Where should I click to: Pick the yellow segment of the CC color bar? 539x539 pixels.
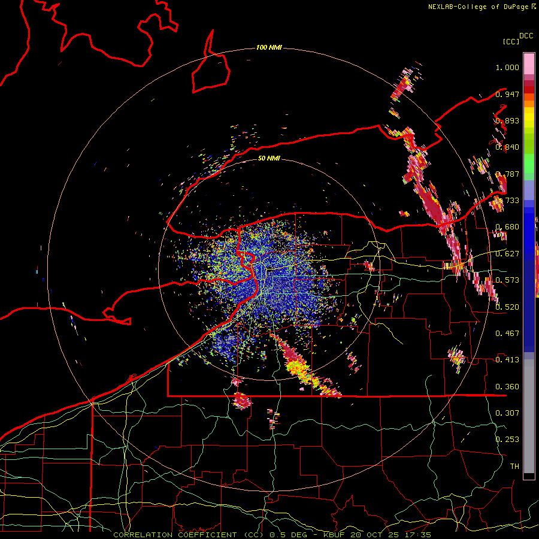point(529,117)
